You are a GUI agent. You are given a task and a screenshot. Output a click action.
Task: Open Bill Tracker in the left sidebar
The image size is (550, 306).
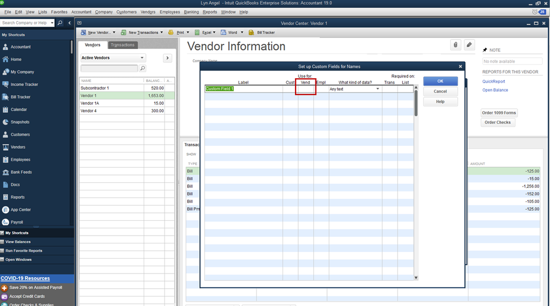(x=20, y=97)
